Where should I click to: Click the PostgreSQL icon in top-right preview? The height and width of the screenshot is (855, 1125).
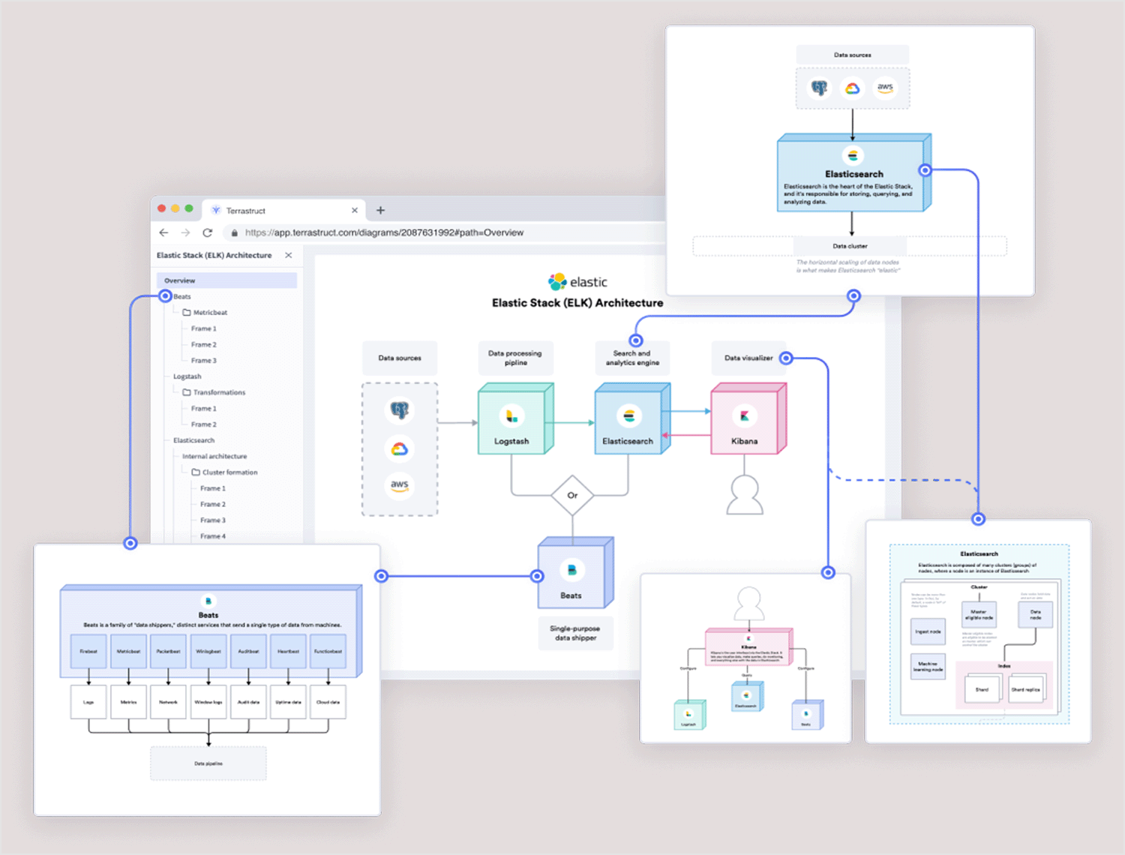tap(819, 88)
